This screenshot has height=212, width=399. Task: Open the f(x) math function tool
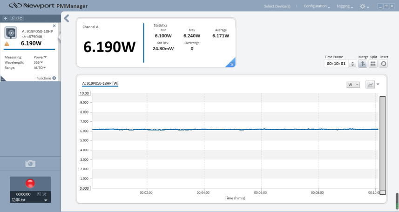click(17, 18)
